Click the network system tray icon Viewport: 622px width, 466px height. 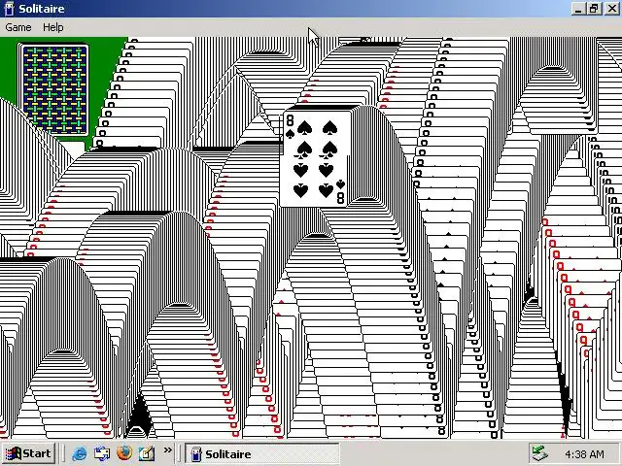(x=539, y=453)
